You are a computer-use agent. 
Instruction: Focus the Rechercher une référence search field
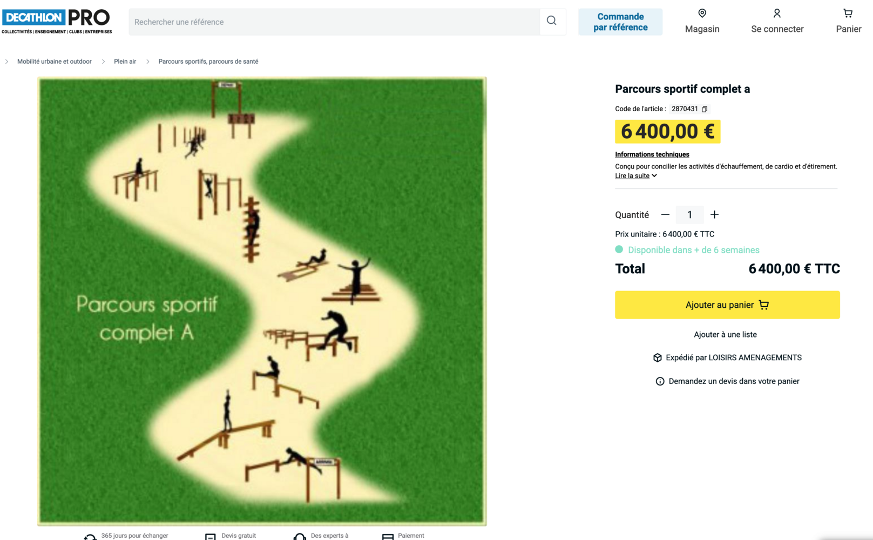point(334,22)
